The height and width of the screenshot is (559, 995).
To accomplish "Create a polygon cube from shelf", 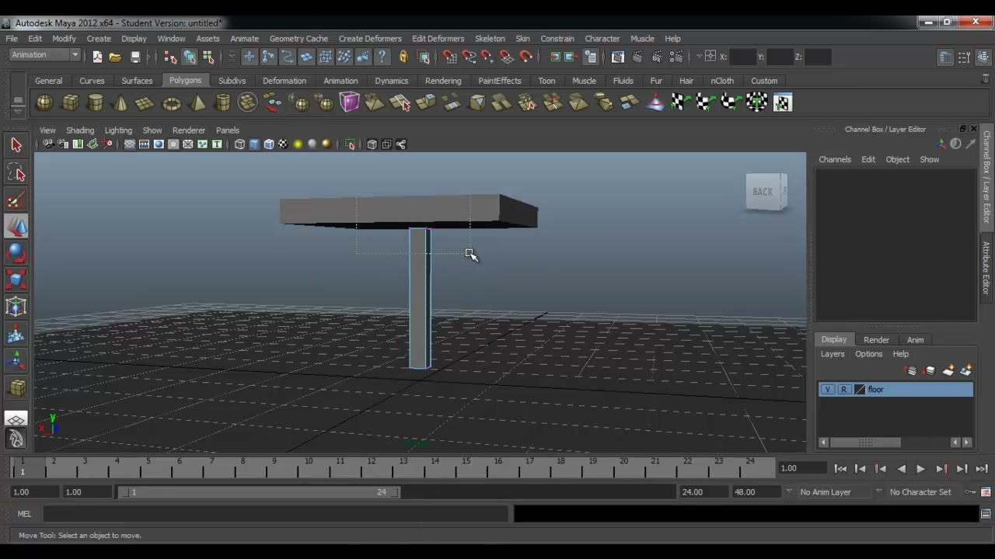I will point(70,102).
